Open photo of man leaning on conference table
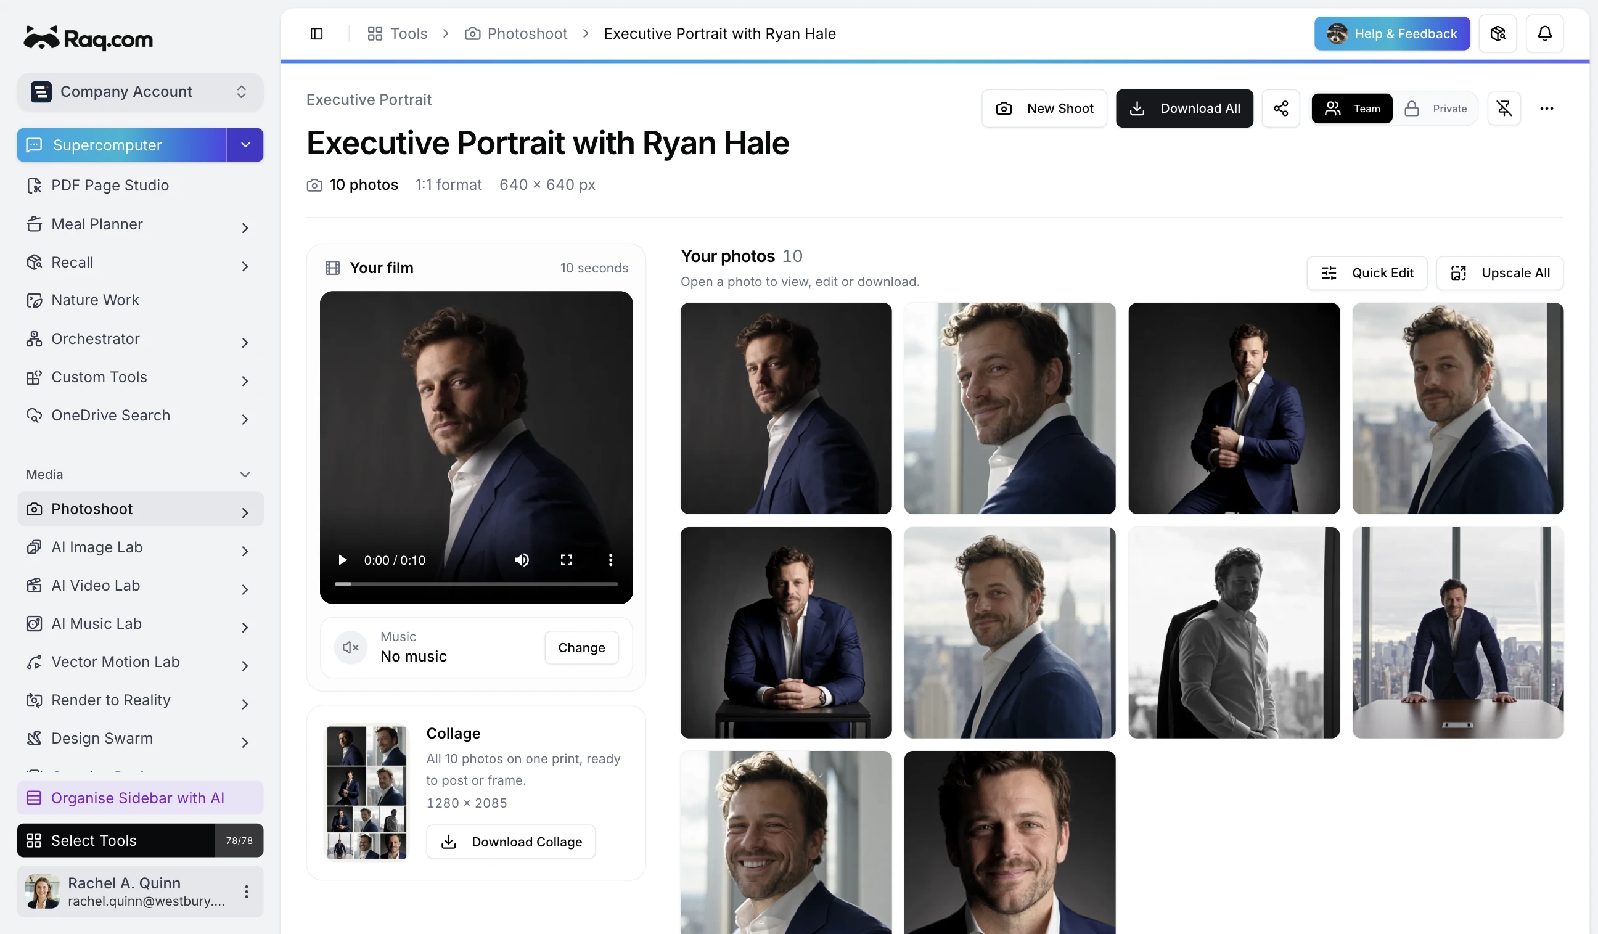Image resolution: width=1598 pixels, height=934 pixels. [x=1458, y=632]
